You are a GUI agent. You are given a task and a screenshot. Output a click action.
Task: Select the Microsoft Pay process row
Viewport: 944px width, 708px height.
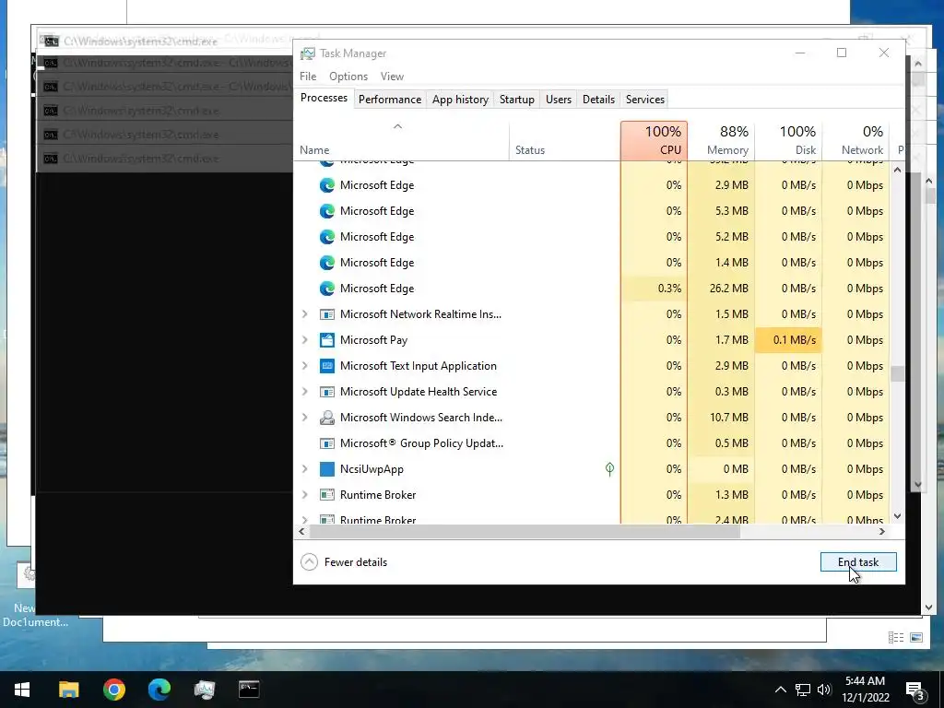point(591,340)
